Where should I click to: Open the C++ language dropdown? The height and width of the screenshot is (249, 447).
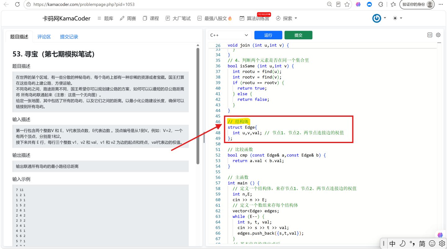click(230, 35)
